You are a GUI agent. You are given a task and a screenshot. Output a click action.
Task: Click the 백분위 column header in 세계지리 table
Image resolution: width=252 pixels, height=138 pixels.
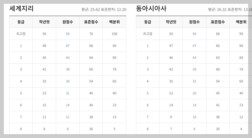[115, 22]
